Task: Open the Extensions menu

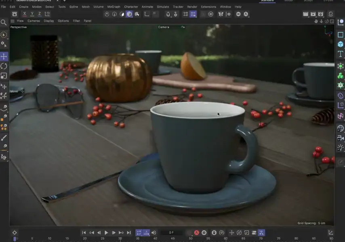Action: tap(209, 6)
